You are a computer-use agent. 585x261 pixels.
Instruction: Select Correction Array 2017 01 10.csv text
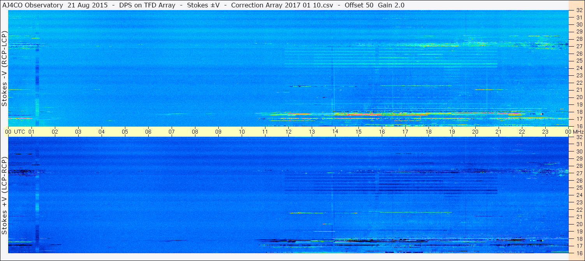(x=282, y=5)
